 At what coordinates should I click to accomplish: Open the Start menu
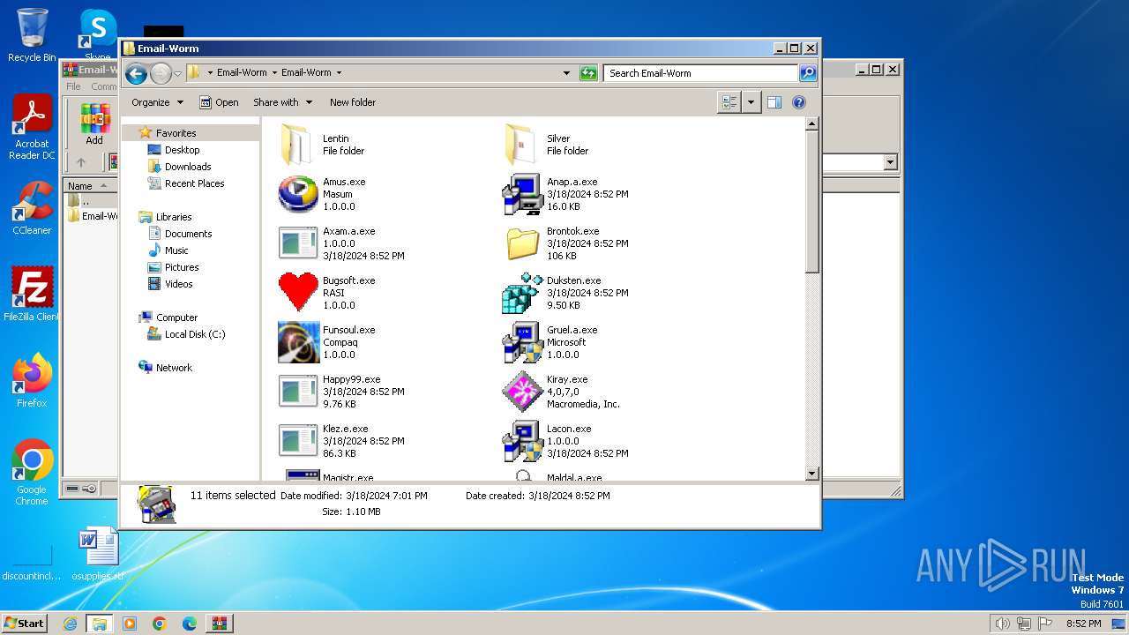tap(24, 623)
